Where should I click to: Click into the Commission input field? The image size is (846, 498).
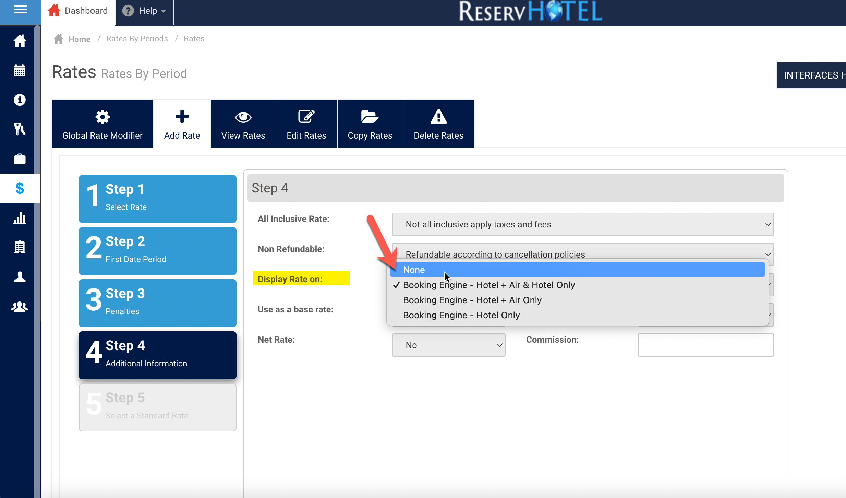click(705, 345)
